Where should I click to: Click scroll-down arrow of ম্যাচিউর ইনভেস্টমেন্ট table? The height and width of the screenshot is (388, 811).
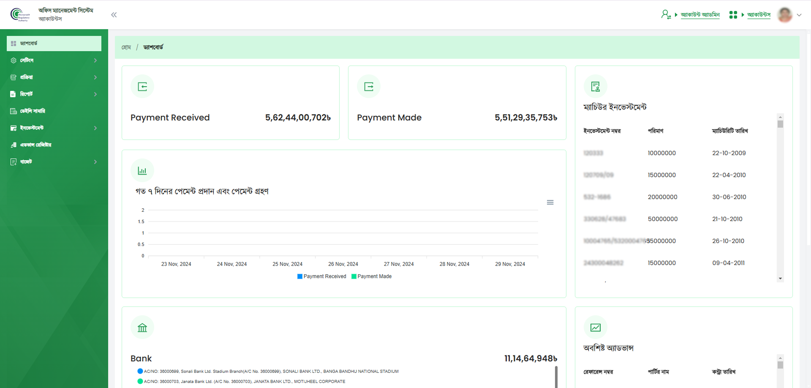[780, 279]
